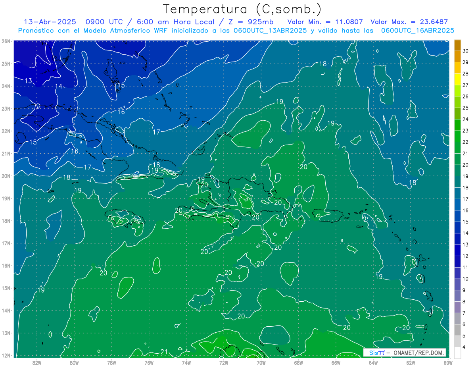Screen dimensions: 476x368
Task: Click the '76W' longitude axis label
Action: pyautogui.click(x=149, y=362)
